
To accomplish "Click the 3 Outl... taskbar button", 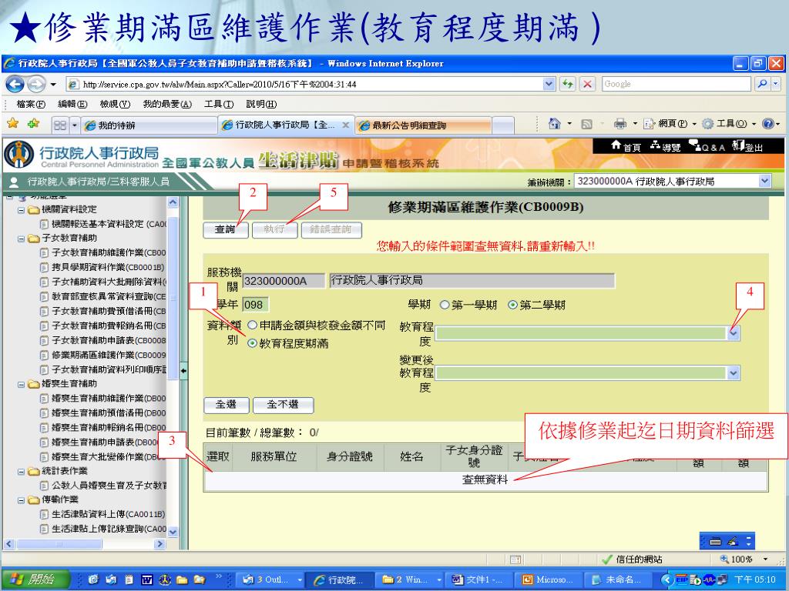I will point(271,579).
